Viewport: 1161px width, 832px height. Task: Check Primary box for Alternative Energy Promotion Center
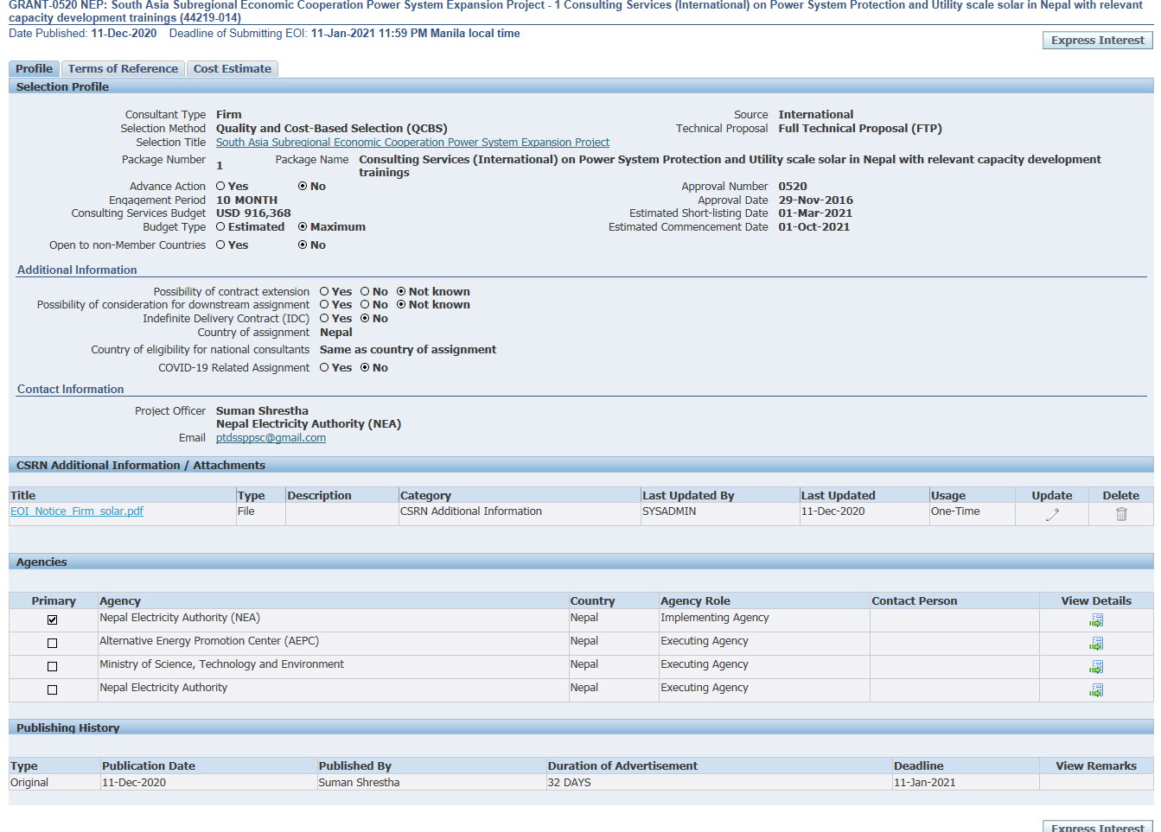click(53, 643)
